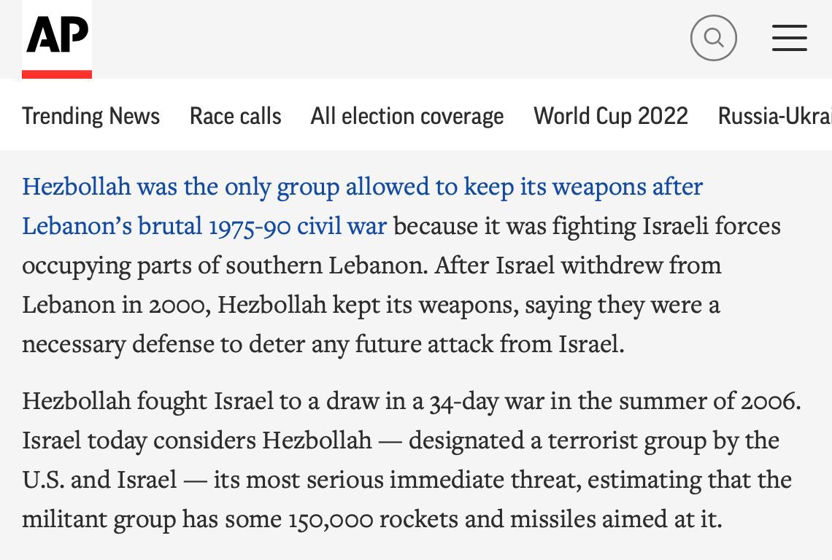
Task: Click the phrase 'Lebanon in 2000'
Action: tap(116, 305)
